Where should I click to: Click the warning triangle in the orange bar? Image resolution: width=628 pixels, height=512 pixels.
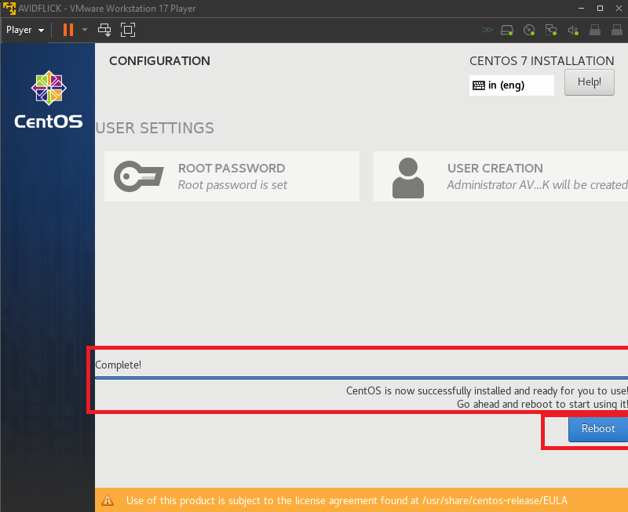tap(108, 500)
